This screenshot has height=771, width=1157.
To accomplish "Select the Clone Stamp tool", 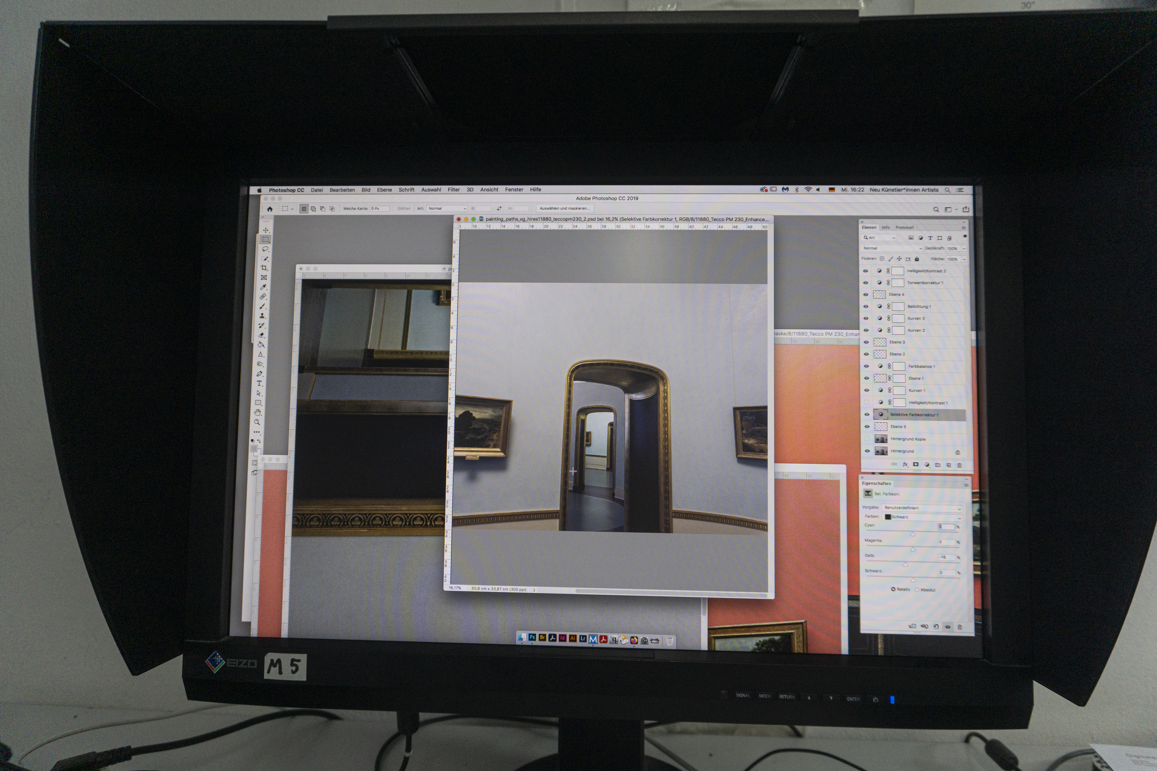I will (x=263, y=316).
